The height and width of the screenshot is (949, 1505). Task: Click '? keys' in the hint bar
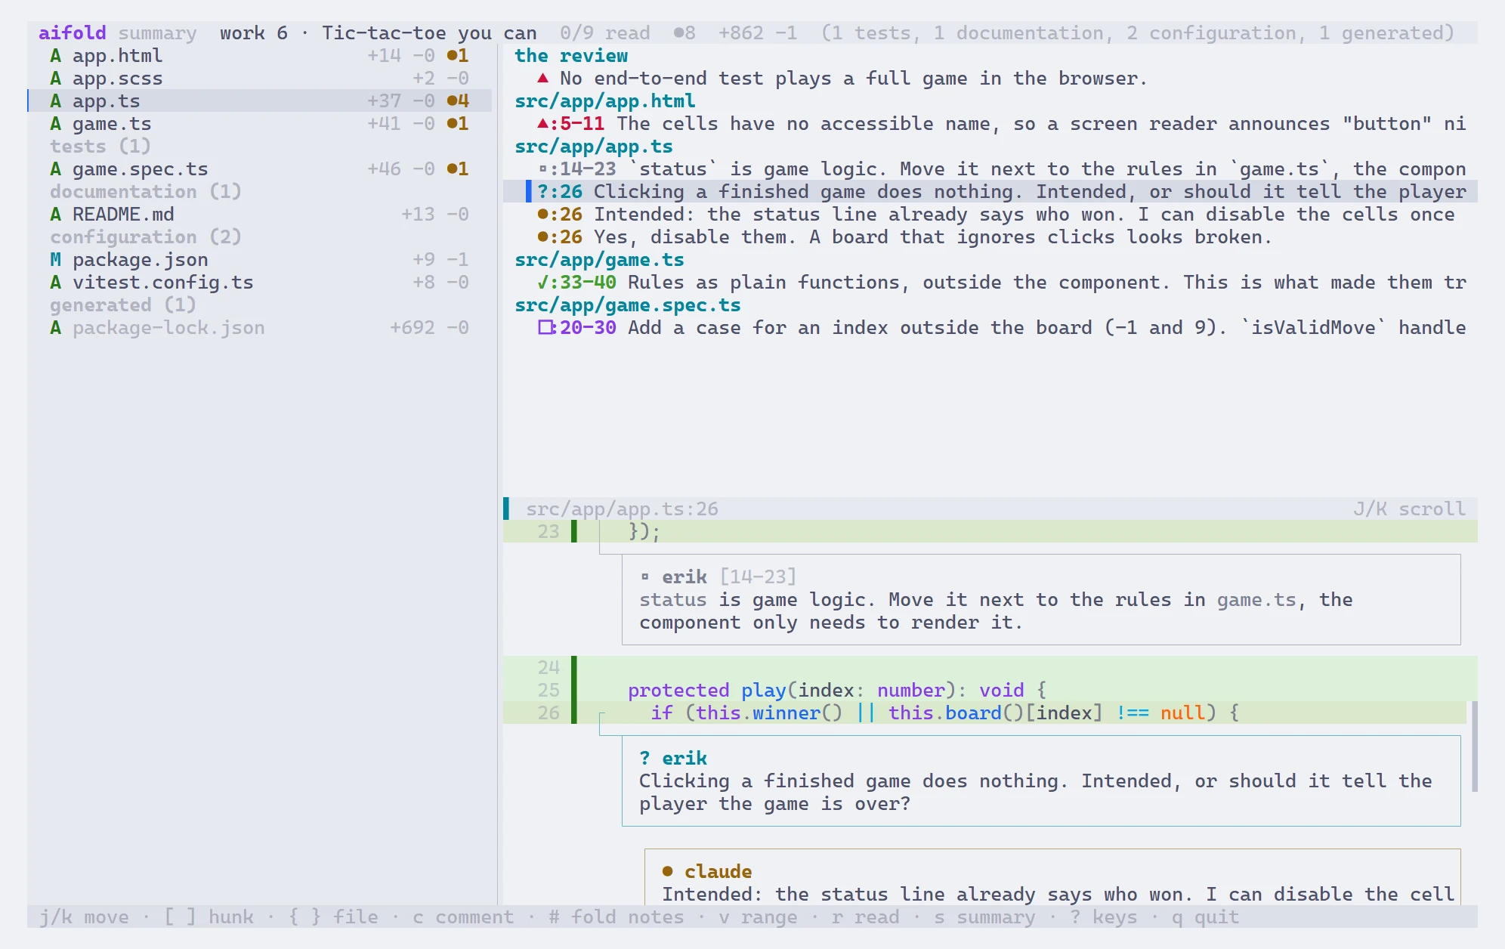[1104, 917]
